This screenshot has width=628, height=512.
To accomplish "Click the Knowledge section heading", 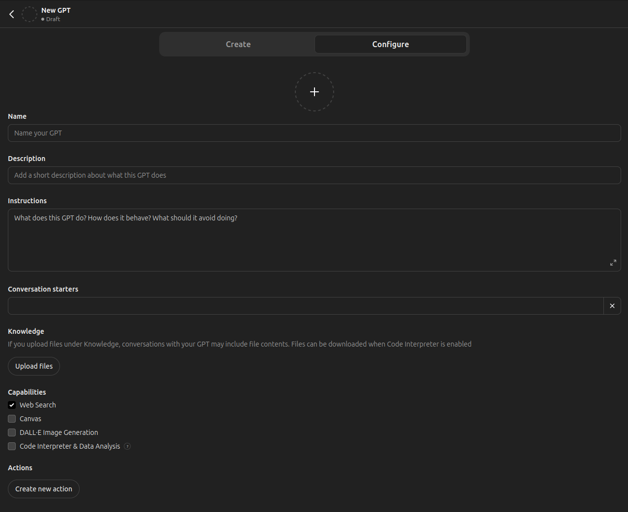I will pyautogui.click(x=26, y=331).
